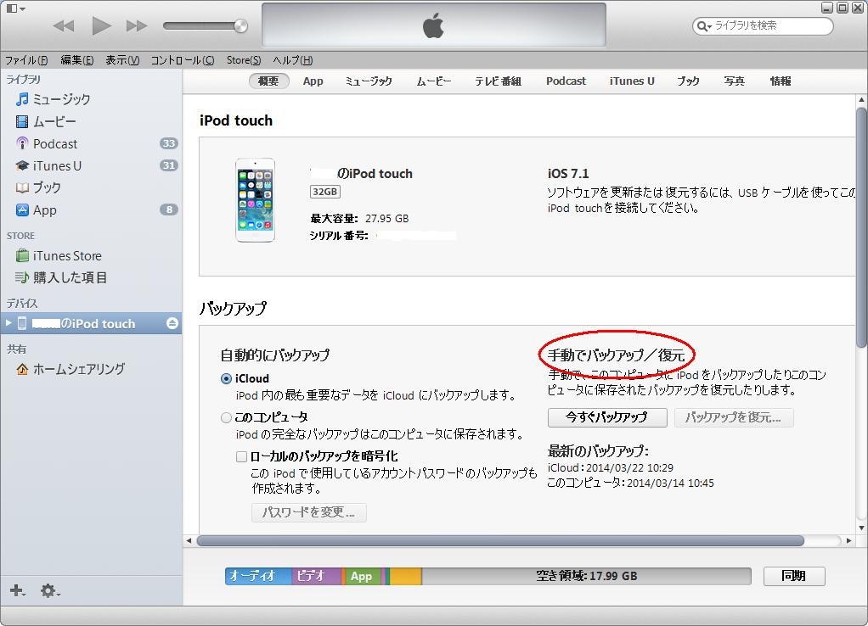This screenshot has height=626, width=868.
Task: Expand the iPod touch device tree arrow
Action: pos(8,323)
